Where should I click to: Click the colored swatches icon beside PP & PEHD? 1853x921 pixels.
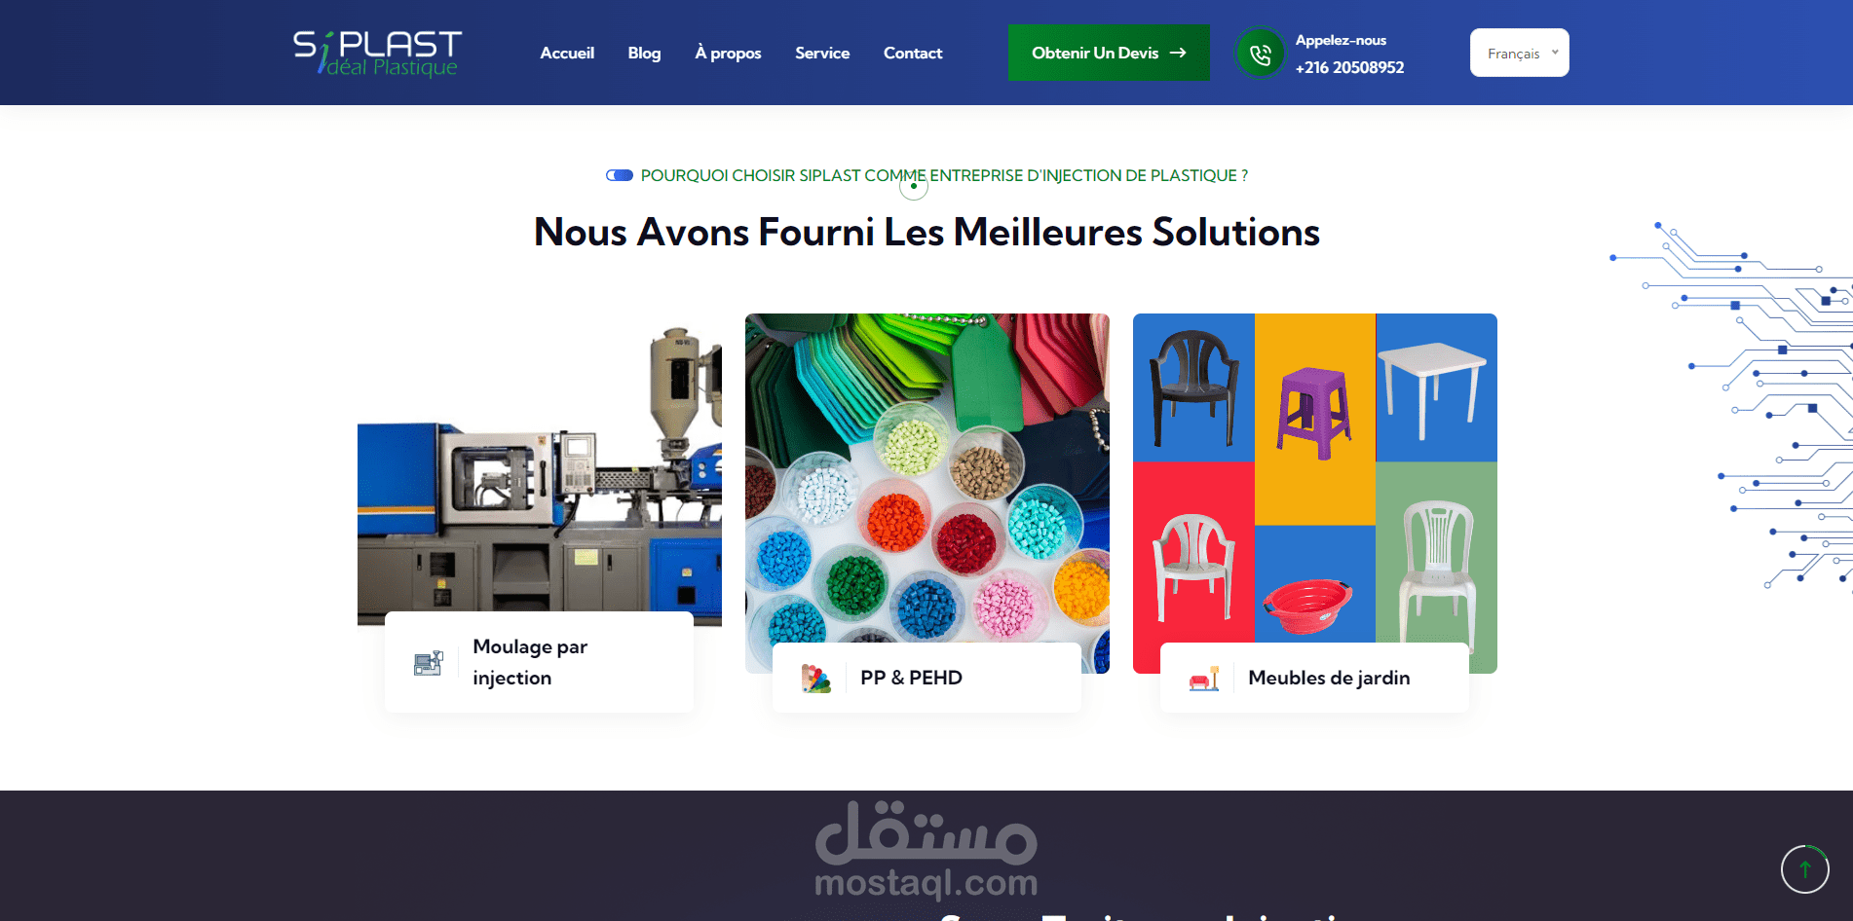click(x=815, y=678)
